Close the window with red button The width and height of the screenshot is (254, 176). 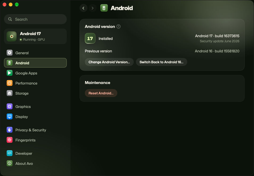pyautogui.click(x=5, y=5)
